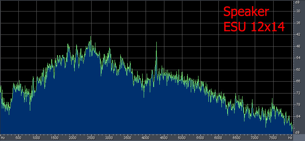Click the Hz unit label beside the 500 tick

[x=3, y=138]
